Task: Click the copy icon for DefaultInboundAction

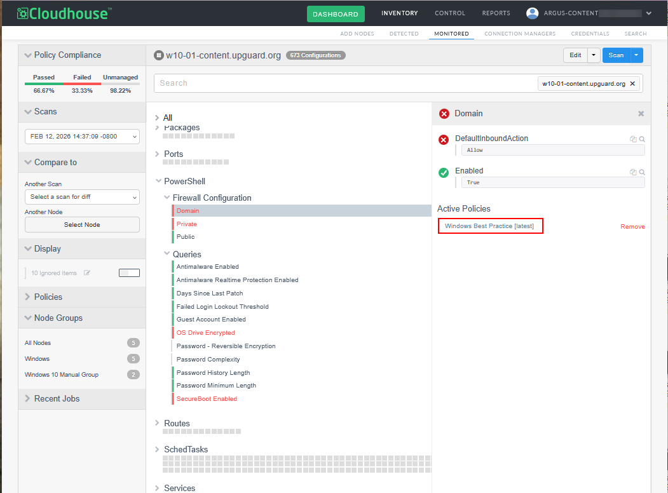Action: (633, 138)
